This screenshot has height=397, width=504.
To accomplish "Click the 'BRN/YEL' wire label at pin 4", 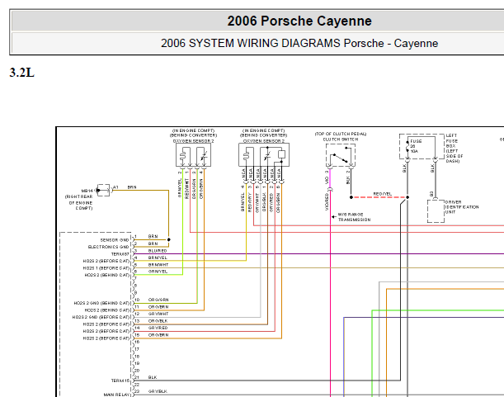I will (x=158, y=258).
